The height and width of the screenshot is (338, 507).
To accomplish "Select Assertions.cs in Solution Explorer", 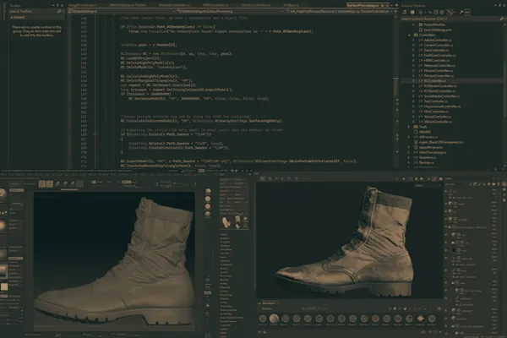I will point(428,157).
